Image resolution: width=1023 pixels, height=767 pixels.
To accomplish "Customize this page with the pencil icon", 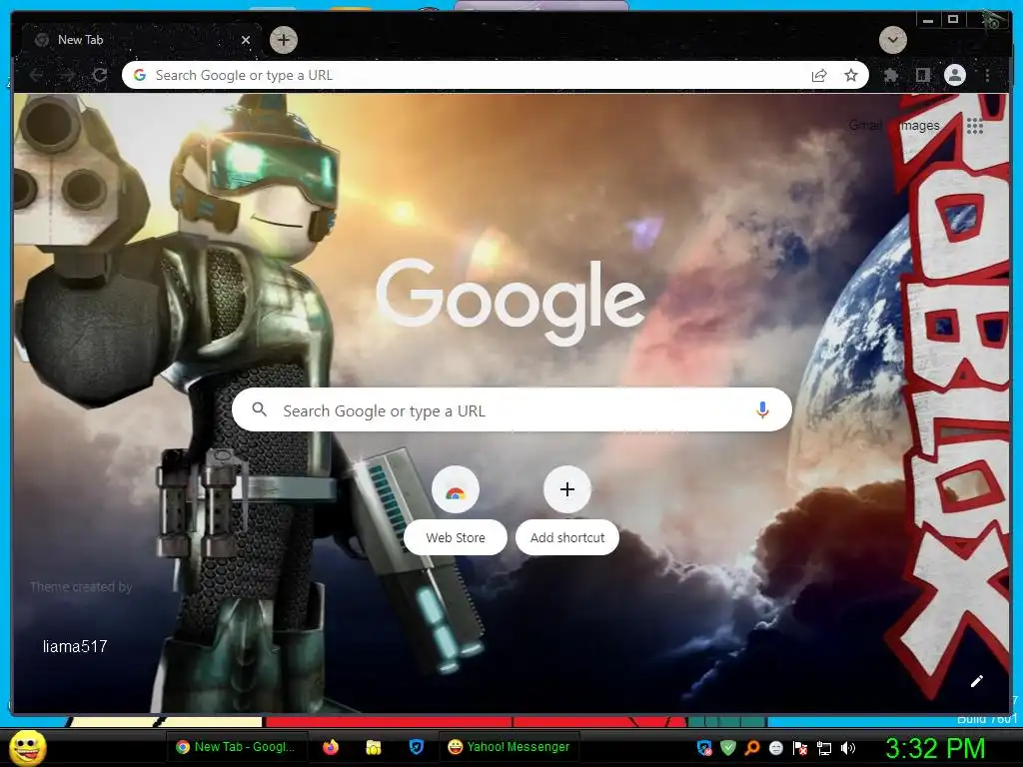I will (977, 681).
